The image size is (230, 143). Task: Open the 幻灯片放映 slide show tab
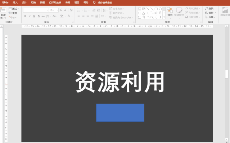55,3
